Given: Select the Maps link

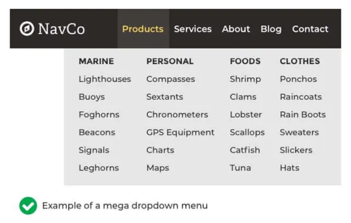Looking at the screenshot, I should click(x=157, y=168).
